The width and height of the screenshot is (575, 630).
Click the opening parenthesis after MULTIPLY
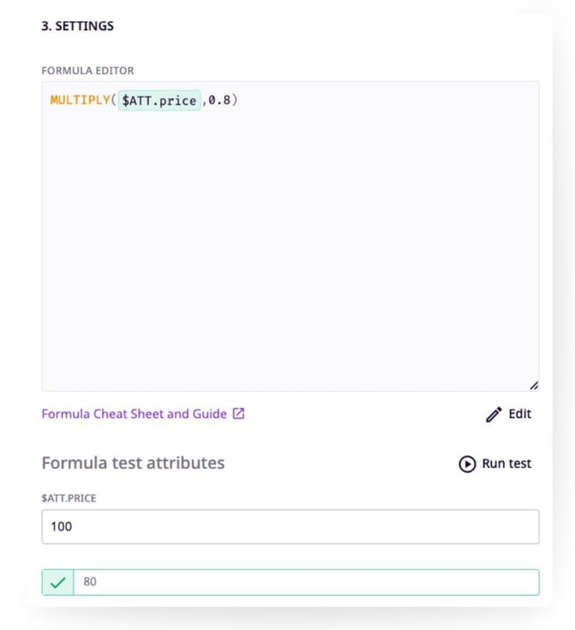(x=114, y=101)
